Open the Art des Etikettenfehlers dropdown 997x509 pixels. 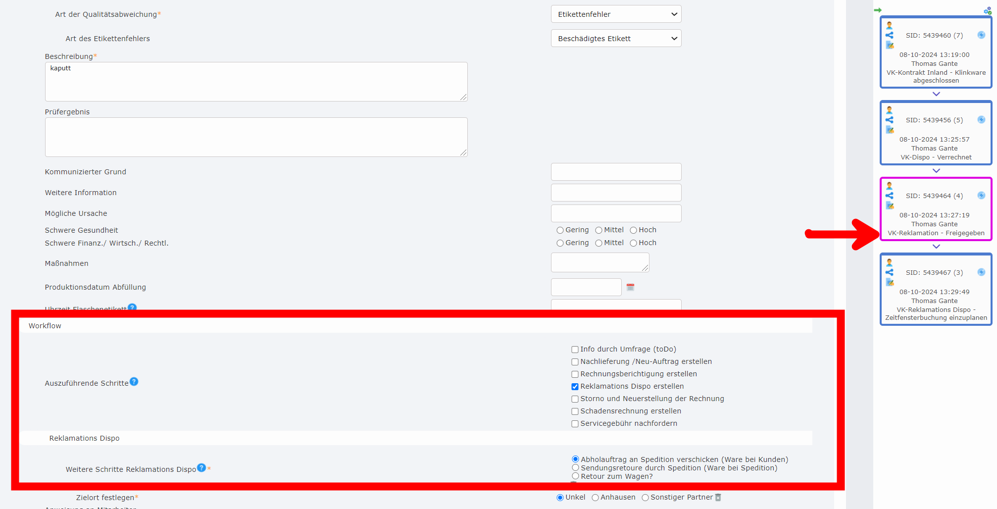616,39
